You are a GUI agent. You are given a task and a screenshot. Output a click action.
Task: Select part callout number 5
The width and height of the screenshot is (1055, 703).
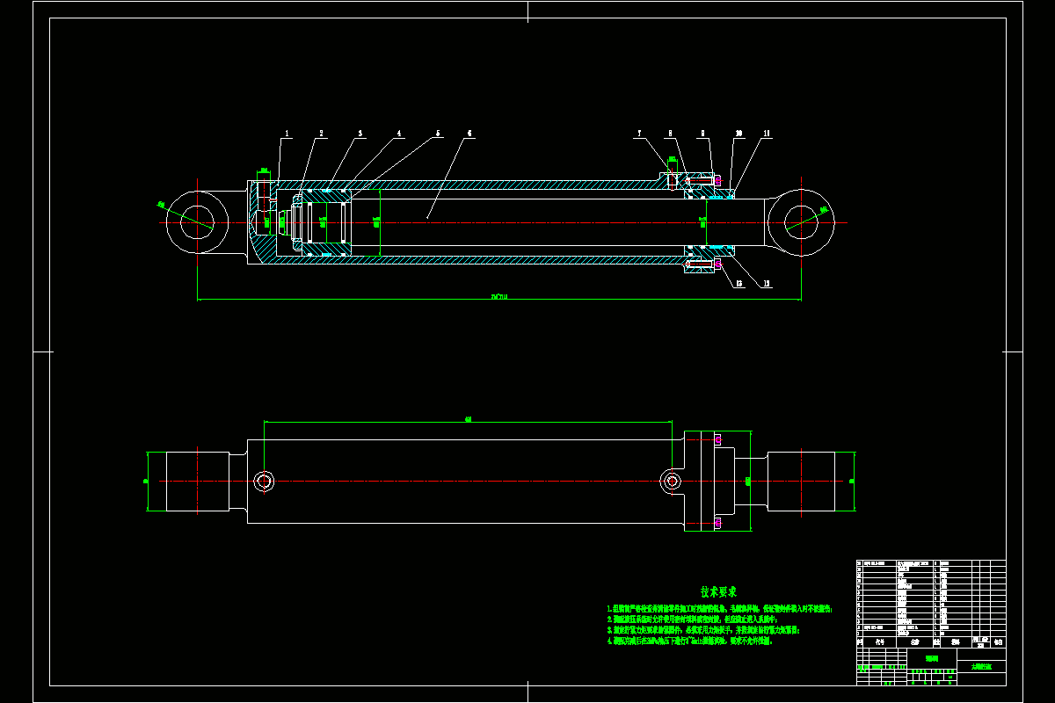point(438,134)
